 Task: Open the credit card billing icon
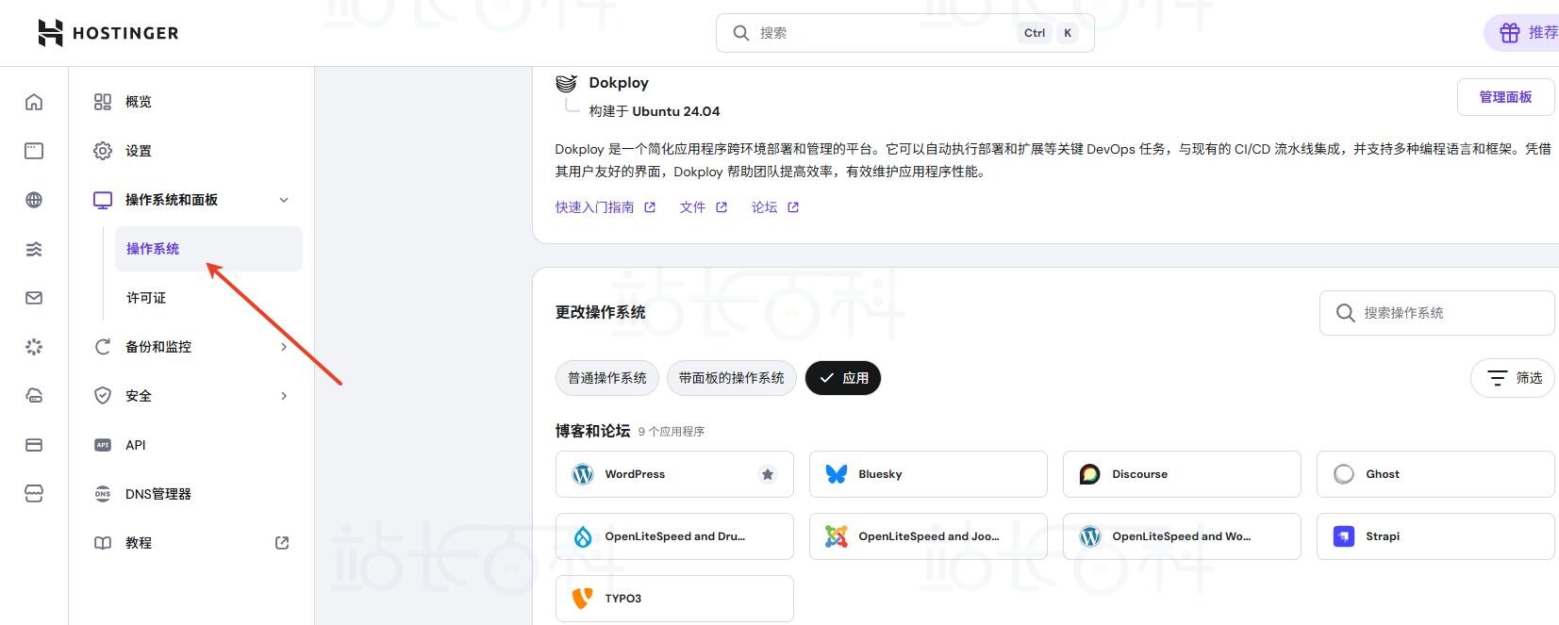(x=34, y=445)
